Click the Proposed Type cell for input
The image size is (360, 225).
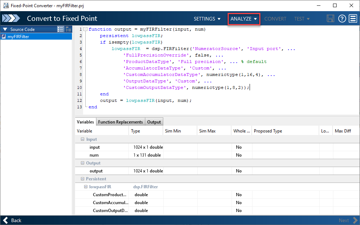(x=285, y=147)
